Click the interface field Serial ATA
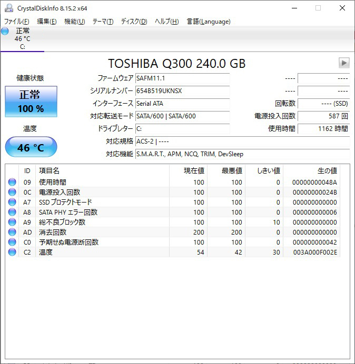 pos(182,103)
